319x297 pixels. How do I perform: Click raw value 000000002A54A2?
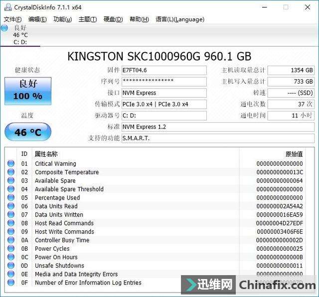pyautogui.click(x=280, y=206)
